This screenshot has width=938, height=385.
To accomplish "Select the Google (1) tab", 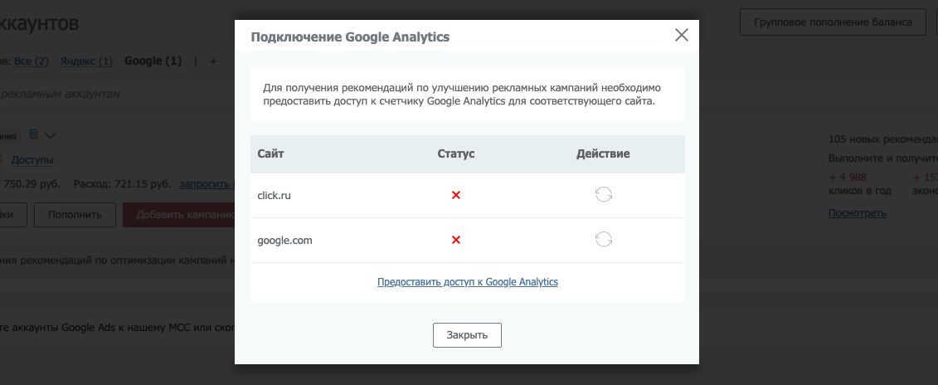I will (x=153, y=61).
